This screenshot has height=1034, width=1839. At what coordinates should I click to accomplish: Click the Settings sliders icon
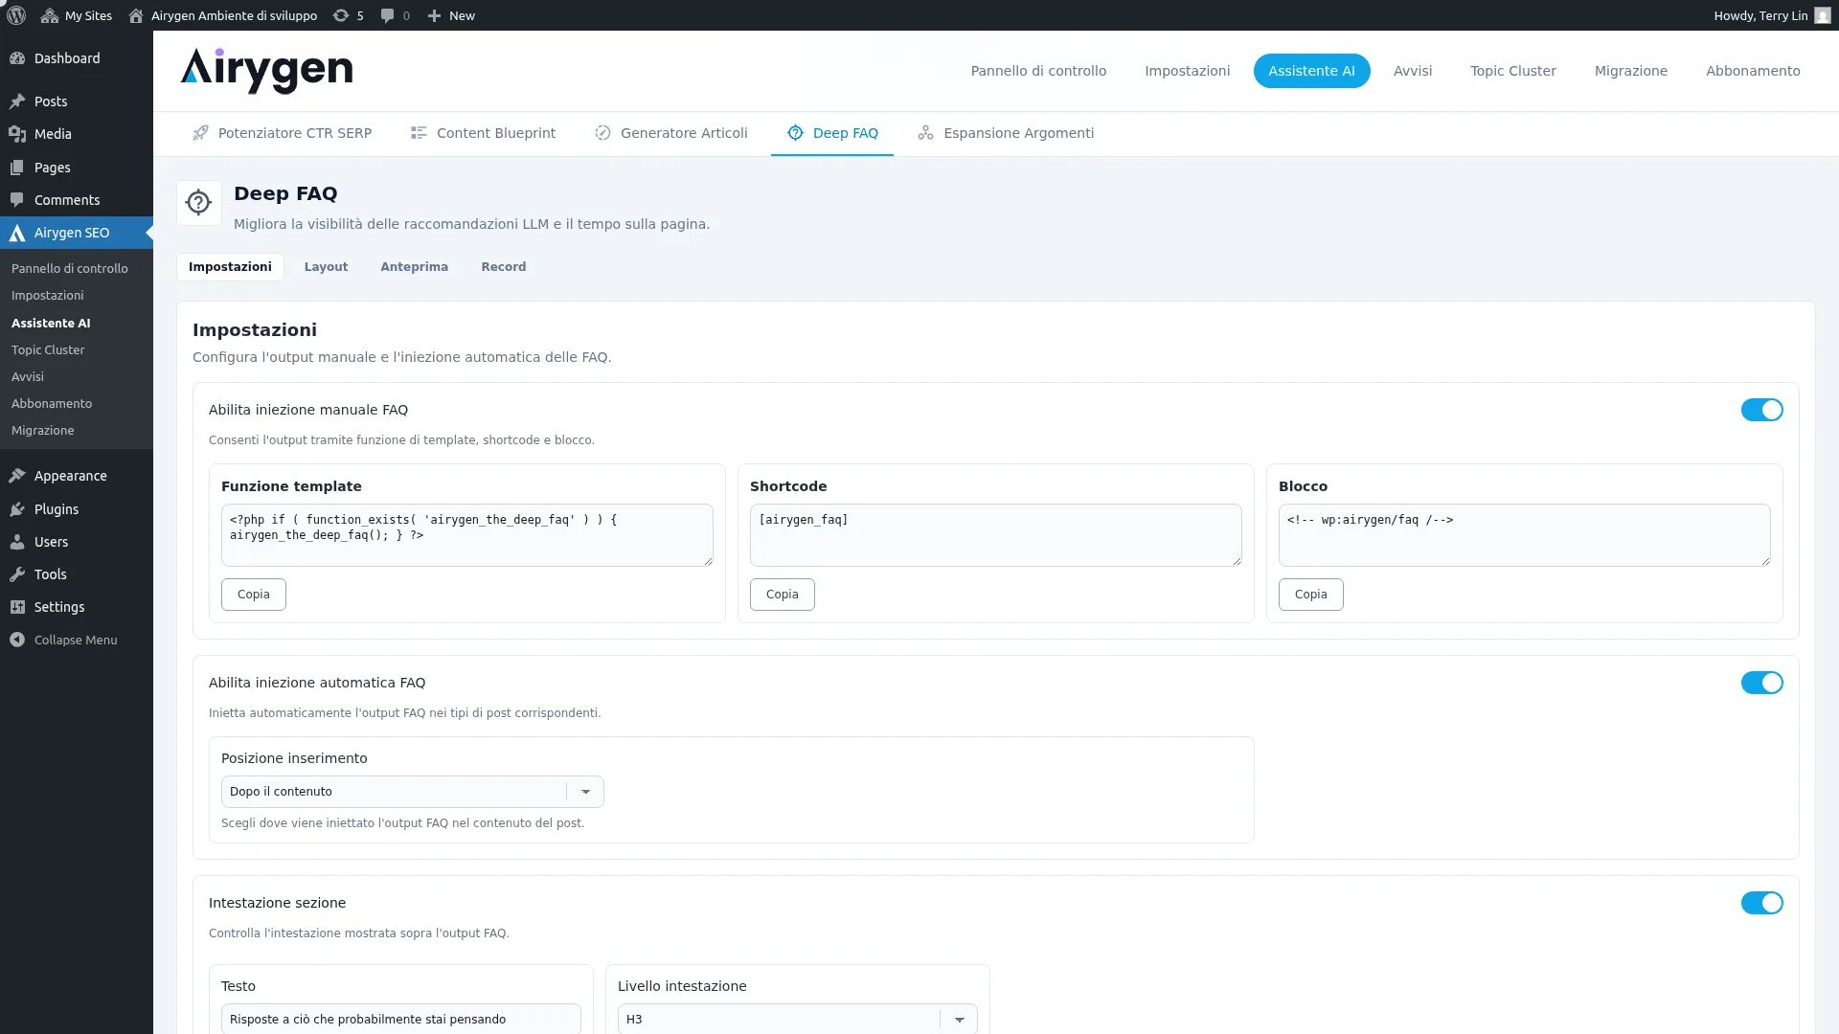17,607
